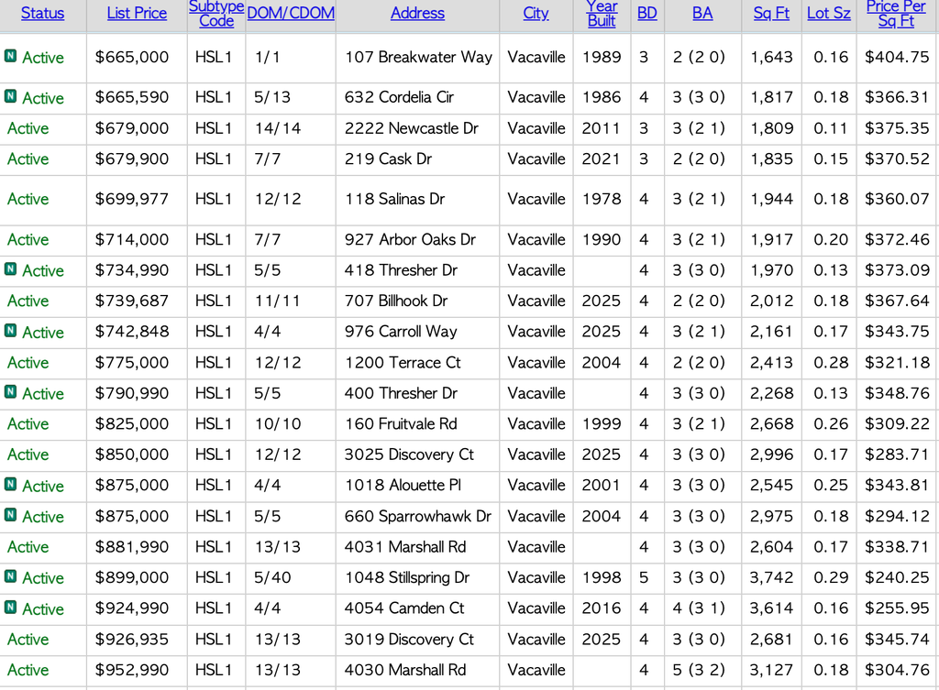This screenshot has height=690, width=939.
Task: Sort listings by the List Price column header
Action: [x=137, y=14]
